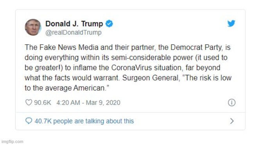264x145 pixels.
Task: Click 'to the average American.' closing line
Action: (67, 88)
